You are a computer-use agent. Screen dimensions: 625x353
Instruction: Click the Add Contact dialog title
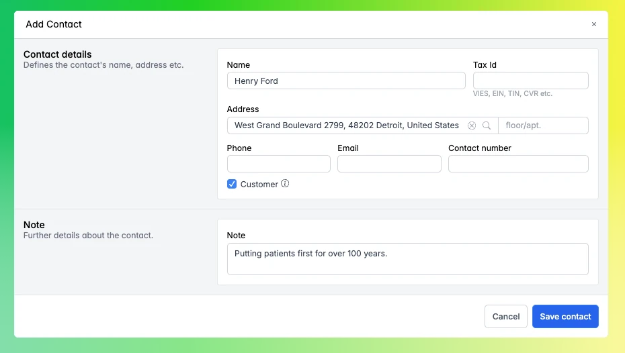tap(54, 24)
